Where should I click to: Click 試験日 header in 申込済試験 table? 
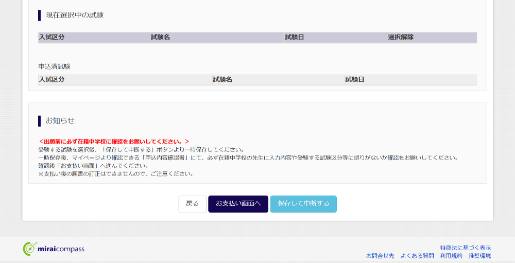coord(355,80)
